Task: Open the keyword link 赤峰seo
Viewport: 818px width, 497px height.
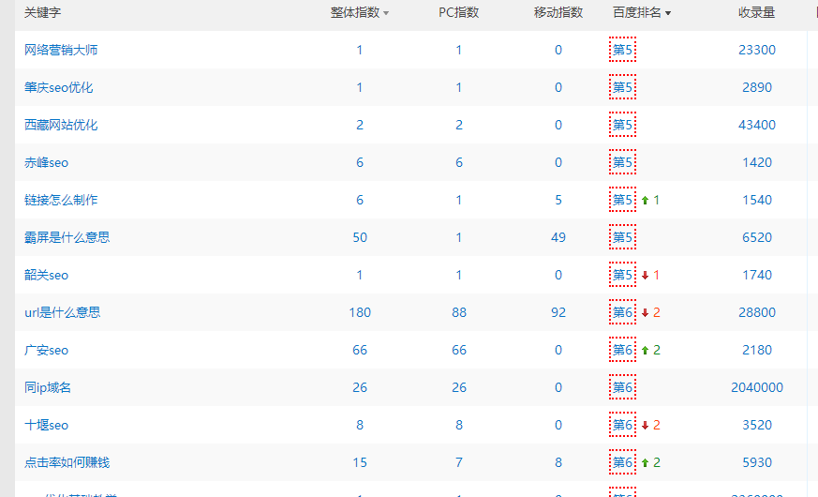Action: (x=46, y=162)
